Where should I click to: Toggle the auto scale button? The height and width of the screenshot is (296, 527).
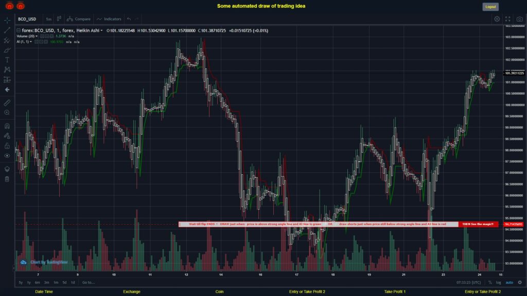pos(510,283)
